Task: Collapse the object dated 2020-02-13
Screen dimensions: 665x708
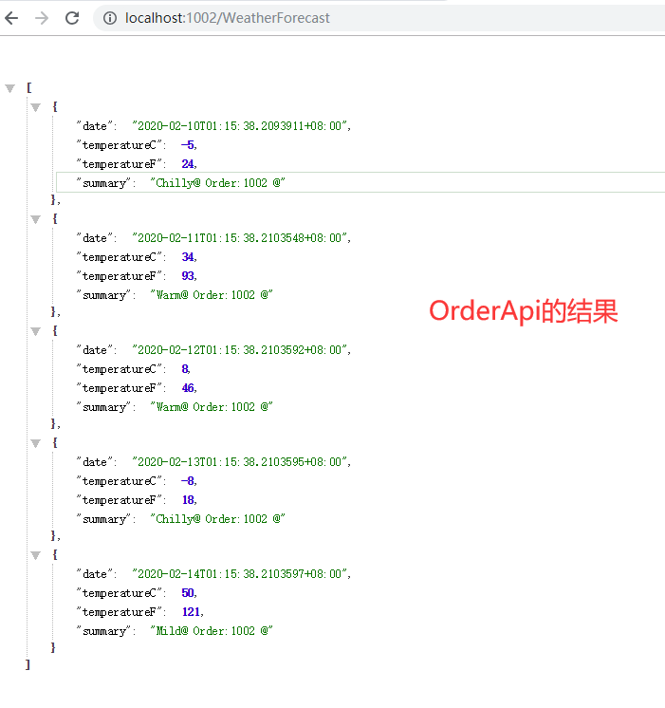Action: click(36, 443)
